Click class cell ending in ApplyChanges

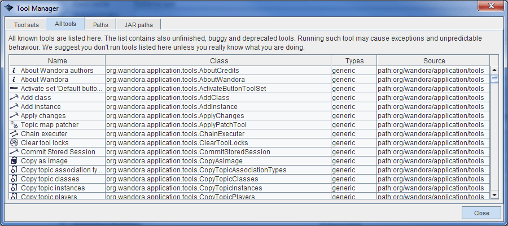point(218,116)
